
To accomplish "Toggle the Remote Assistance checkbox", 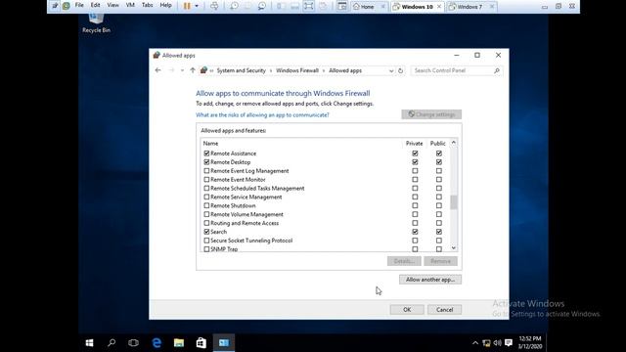I will (x=206, y=154).
